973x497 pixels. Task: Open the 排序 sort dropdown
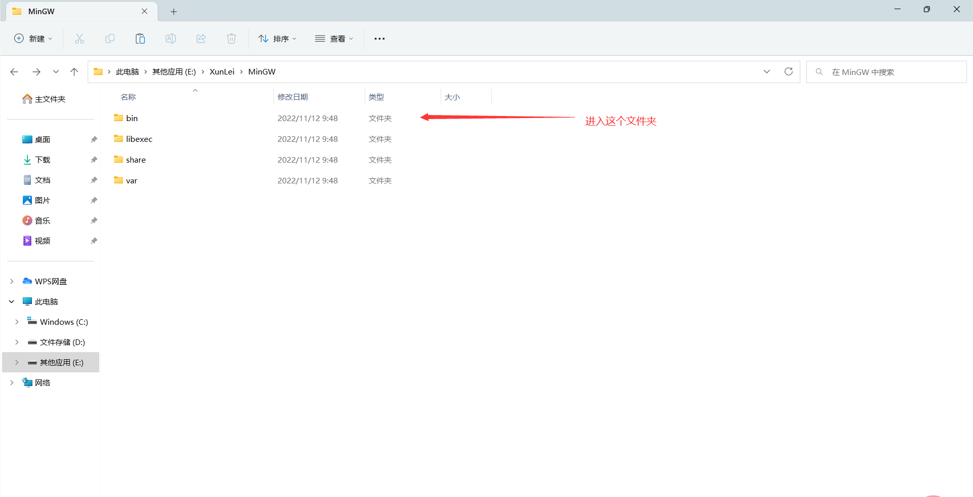coord(277,39)
